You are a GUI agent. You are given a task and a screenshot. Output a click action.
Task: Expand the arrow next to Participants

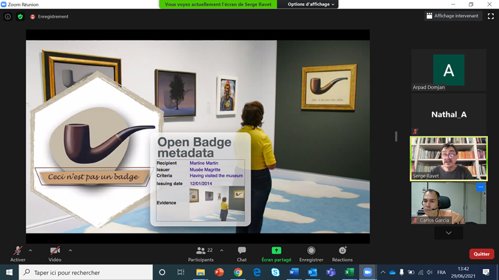pos(222,250)
